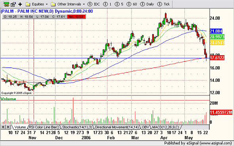Open the Stochastic(14(1),3) tab

(77, 127)
